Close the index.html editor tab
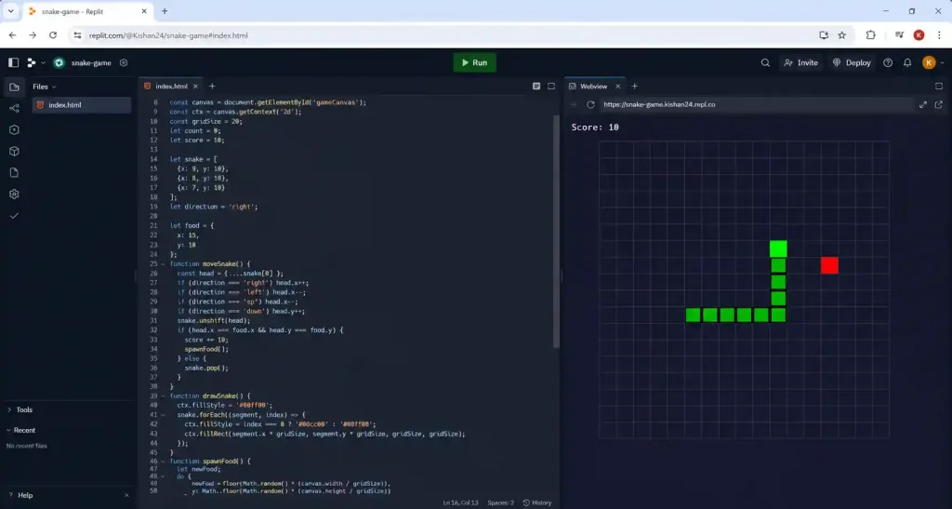Viewport: 952px width, 509px height. [x=195, y=87]
